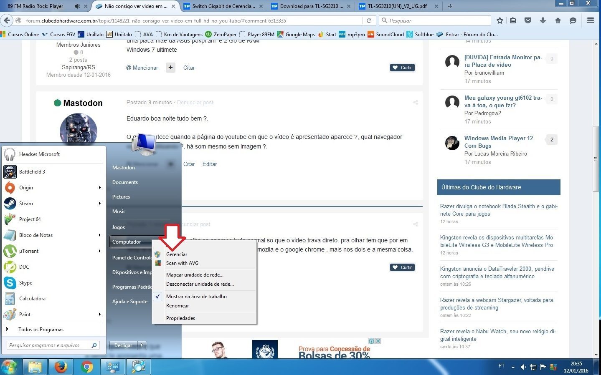Image resolution: width=601 pixels, height=375 pixels.
Task: Open Painel de Controle in Start menu
Action: point(132,258)
